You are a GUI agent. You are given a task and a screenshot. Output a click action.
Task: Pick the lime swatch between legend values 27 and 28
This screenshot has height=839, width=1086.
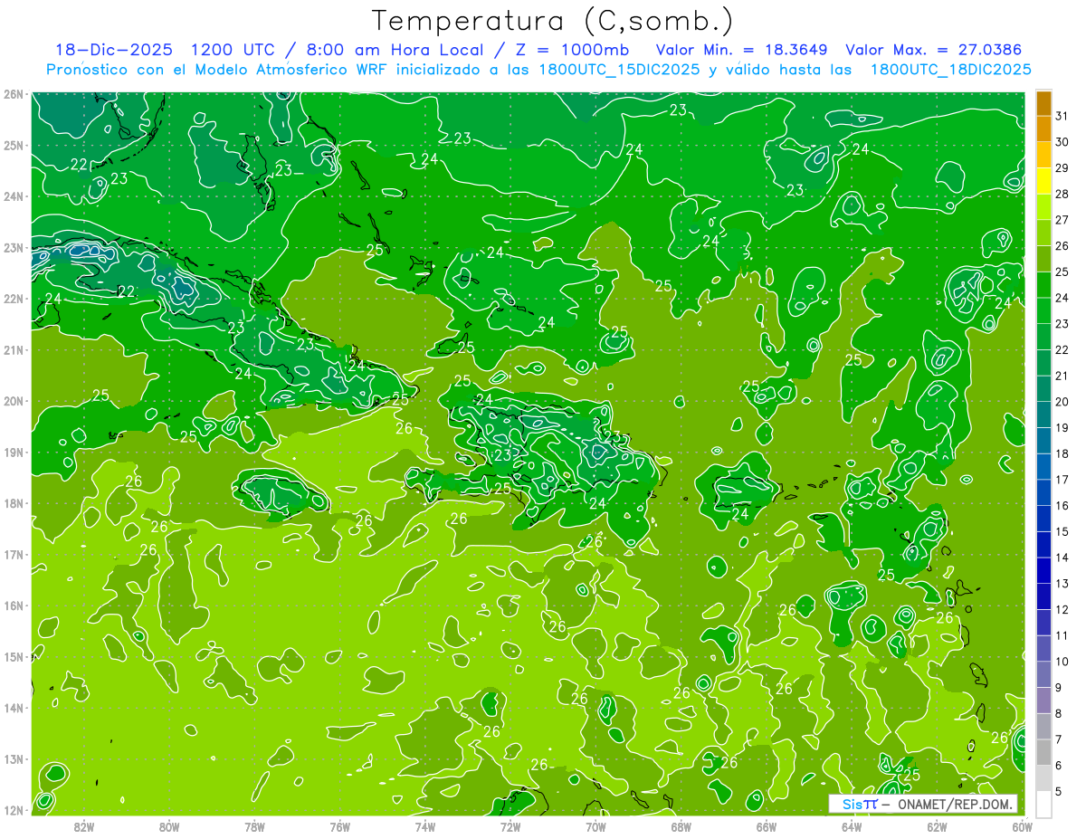coord(1043,207)
